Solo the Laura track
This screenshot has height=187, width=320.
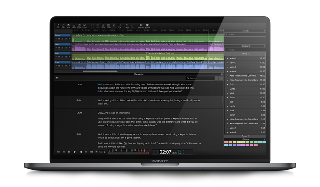[62, 48]
